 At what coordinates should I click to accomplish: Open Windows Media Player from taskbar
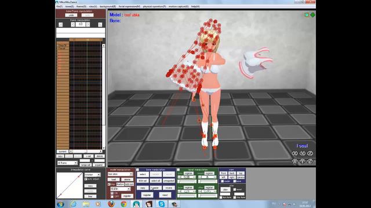coord(98,204)
